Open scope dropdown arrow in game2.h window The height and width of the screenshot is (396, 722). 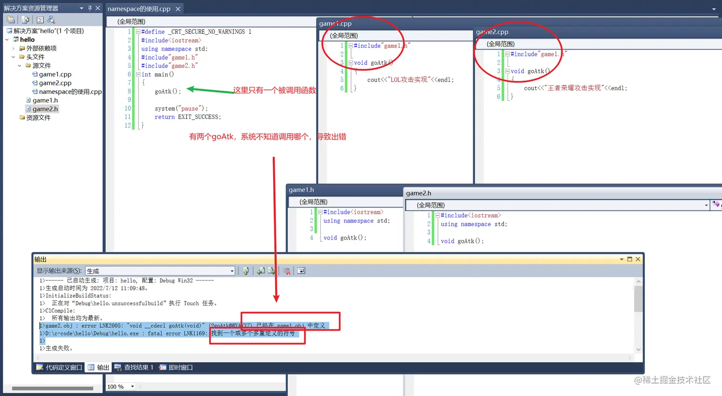706,205
